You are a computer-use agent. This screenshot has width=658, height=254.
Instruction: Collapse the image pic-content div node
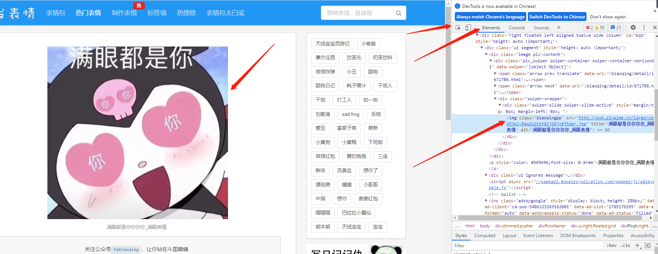pyautogui.click(x=486, y=54)
